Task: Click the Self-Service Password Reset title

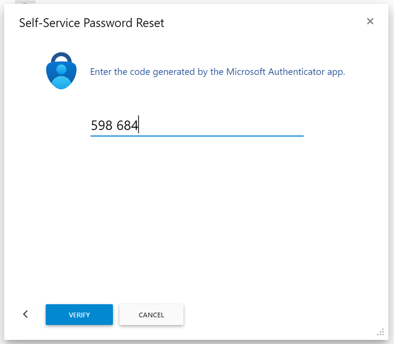Action: pyautogui.click(x=92, y=23)
